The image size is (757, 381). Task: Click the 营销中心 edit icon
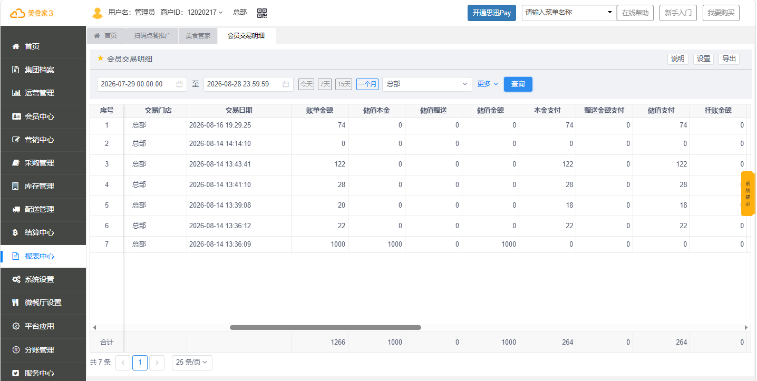point(16,140)
